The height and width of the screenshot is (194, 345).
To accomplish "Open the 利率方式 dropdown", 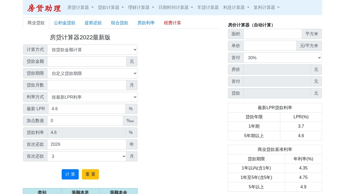I will tap(92, 97).
